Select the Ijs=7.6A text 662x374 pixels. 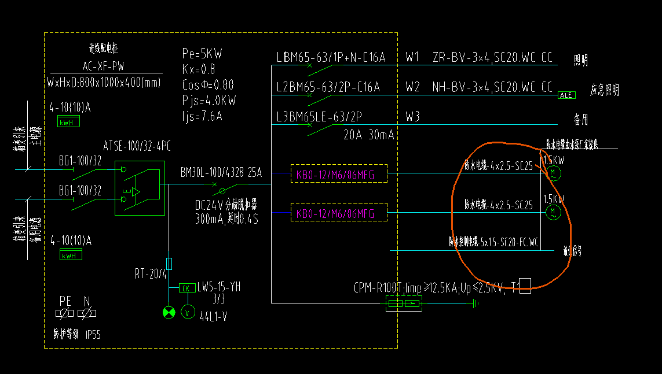(x=202, y=116)
